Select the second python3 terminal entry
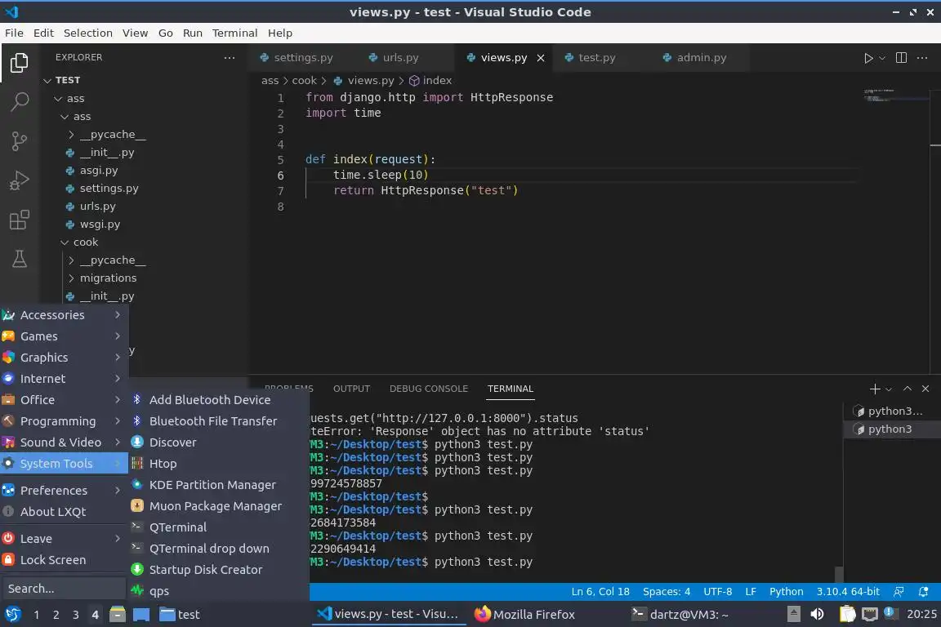This screenshot has height=627, width=941. pyautogui.click(x=890, y=429)
